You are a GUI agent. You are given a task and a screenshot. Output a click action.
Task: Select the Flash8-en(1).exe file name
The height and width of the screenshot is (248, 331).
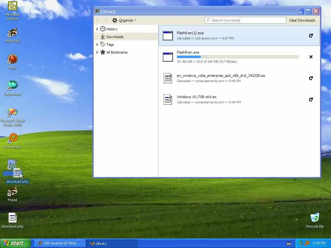pyautogui.click(x=190, y=33)
